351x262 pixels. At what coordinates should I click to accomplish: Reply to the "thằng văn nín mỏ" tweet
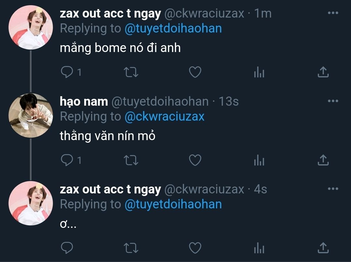[67, 160]
